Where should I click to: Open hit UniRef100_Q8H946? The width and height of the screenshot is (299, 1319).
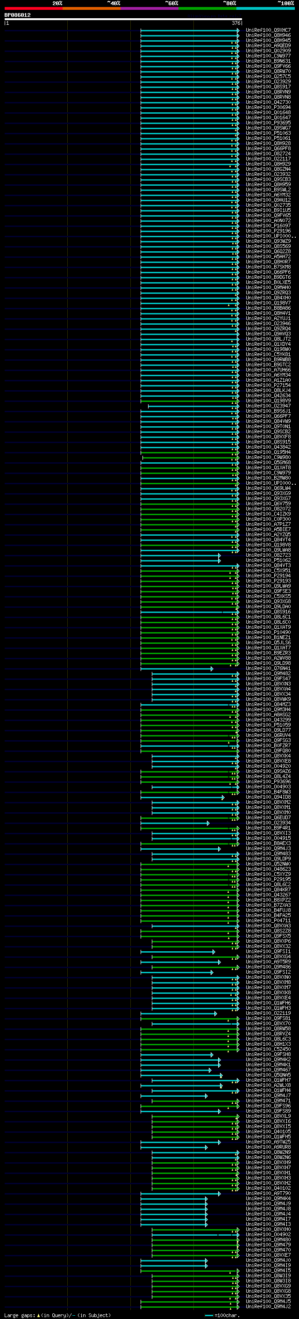pos(268,36)
